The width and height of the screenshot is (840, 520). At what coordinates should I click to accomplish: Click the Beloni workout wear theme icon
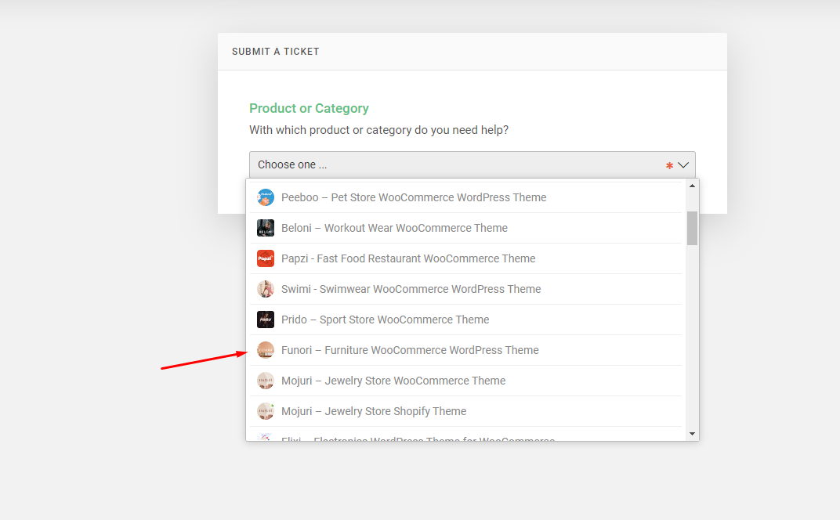click(x=265, y=228)
